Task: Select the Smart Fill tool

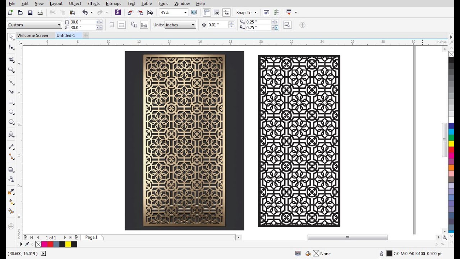Action: tap(11, 212)
